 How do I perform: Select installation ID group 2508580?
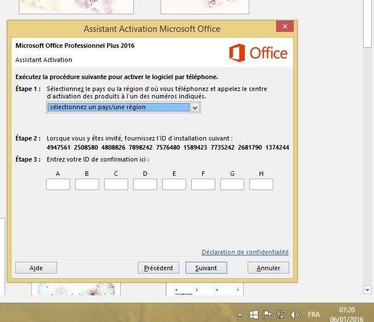point(86,147)
